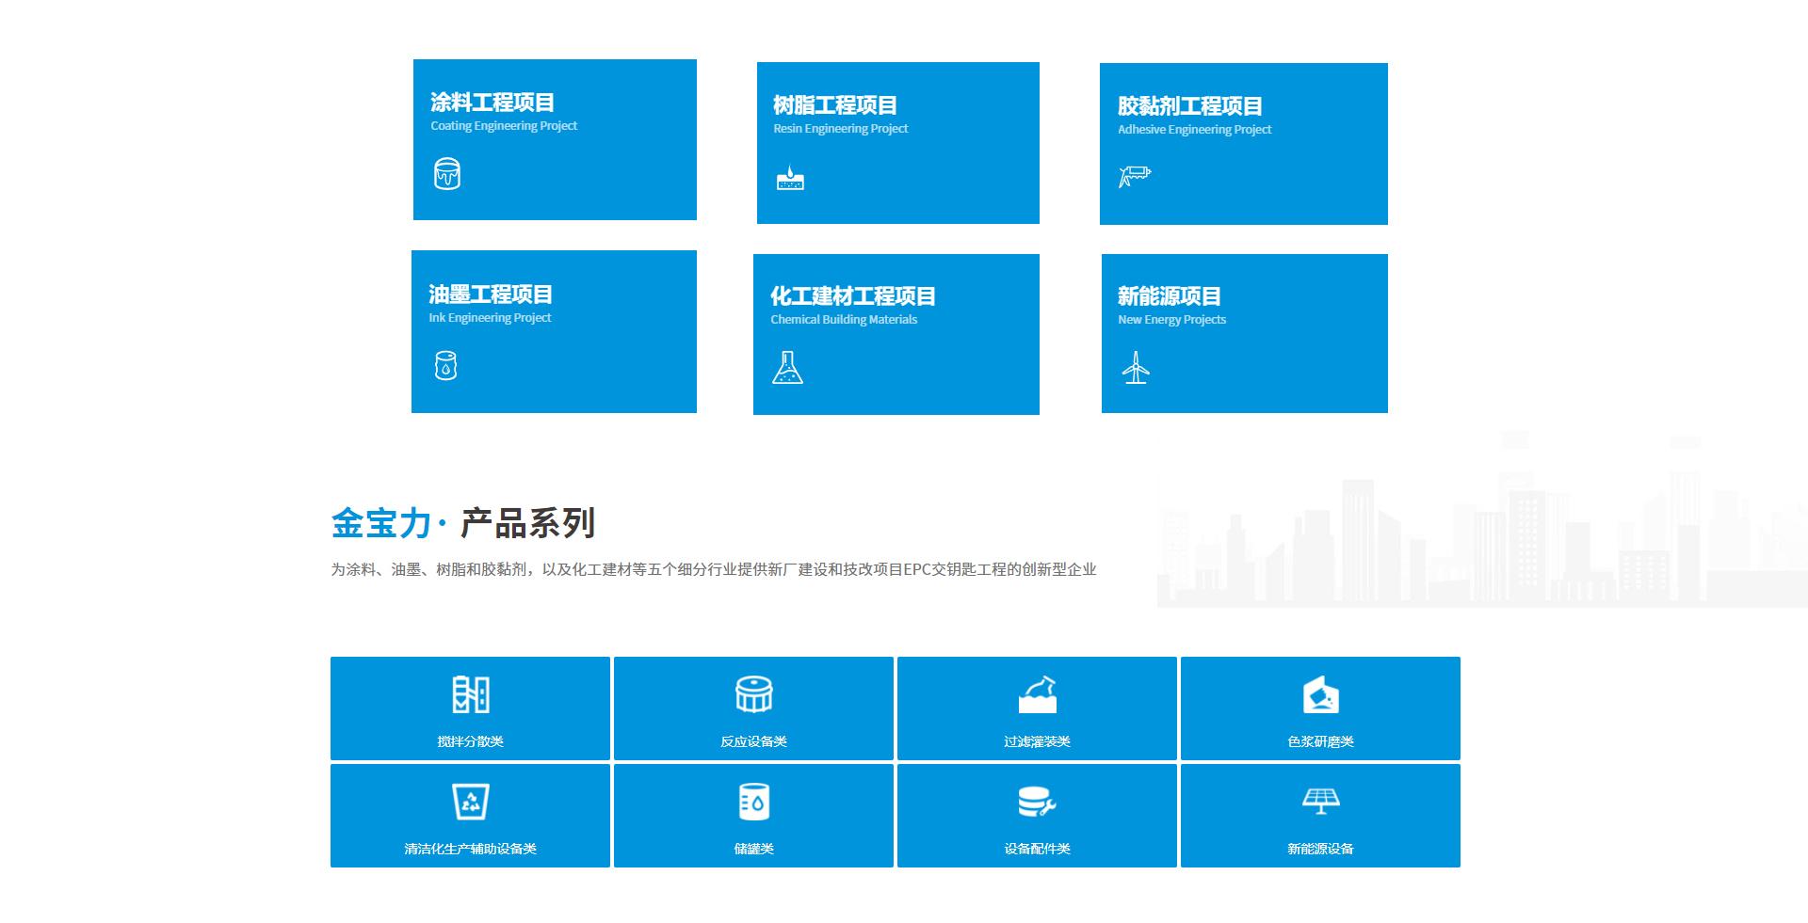The image size is (1808, 923).
Task: Click the paint bucket icon in 涂料工程项目 card
Action: point(447,174)
